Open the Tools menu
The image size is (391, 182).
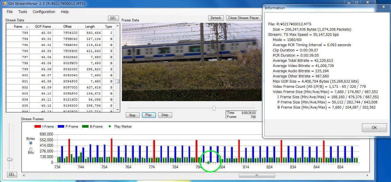(x=23, y=12)
